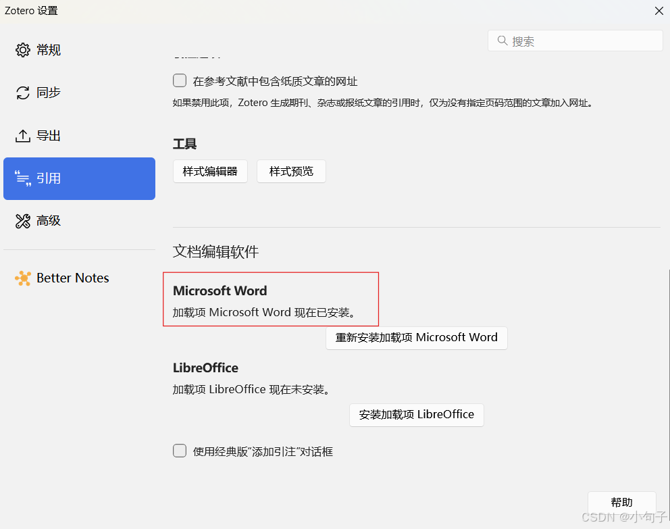
Task: Click 安装加载项 LibreOffice button
Action: (x=417, y=415)
